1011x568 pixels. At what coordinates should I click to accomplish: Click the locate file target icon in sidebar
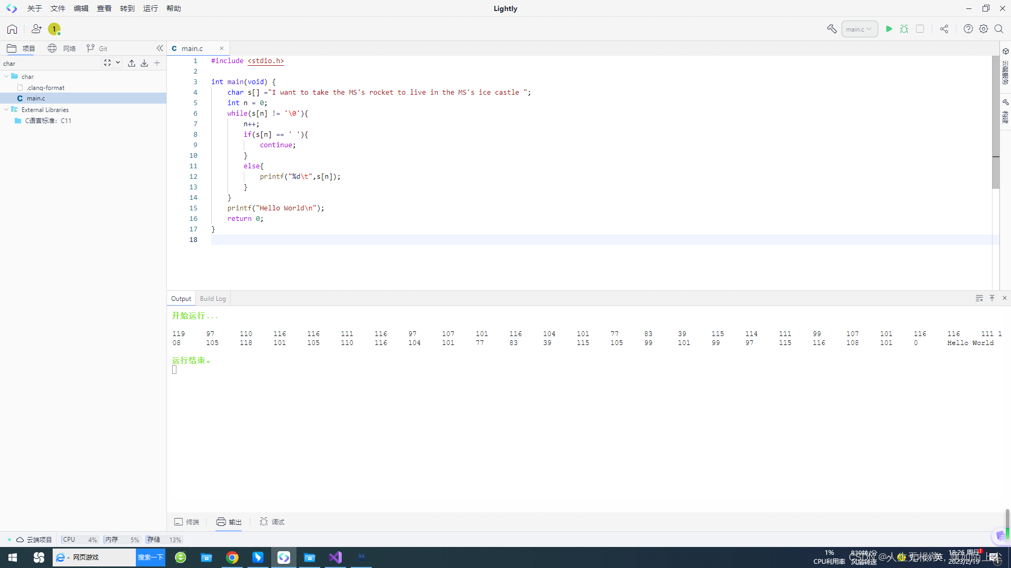click(x=107, y=63)
